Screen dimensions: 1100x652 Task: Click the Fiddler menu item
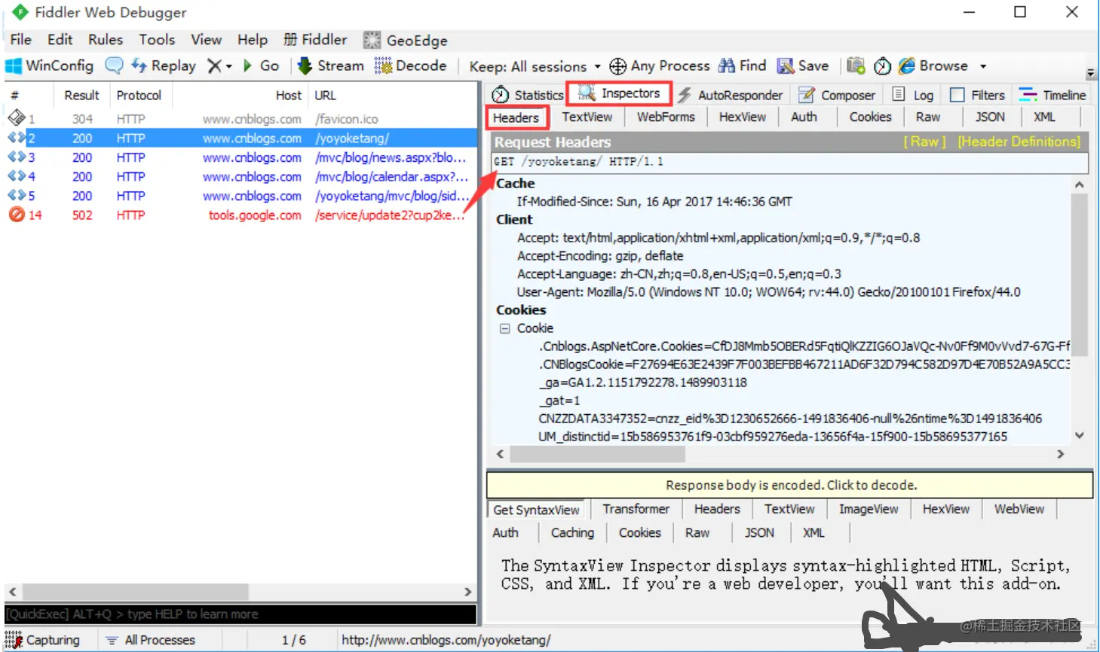315,40
